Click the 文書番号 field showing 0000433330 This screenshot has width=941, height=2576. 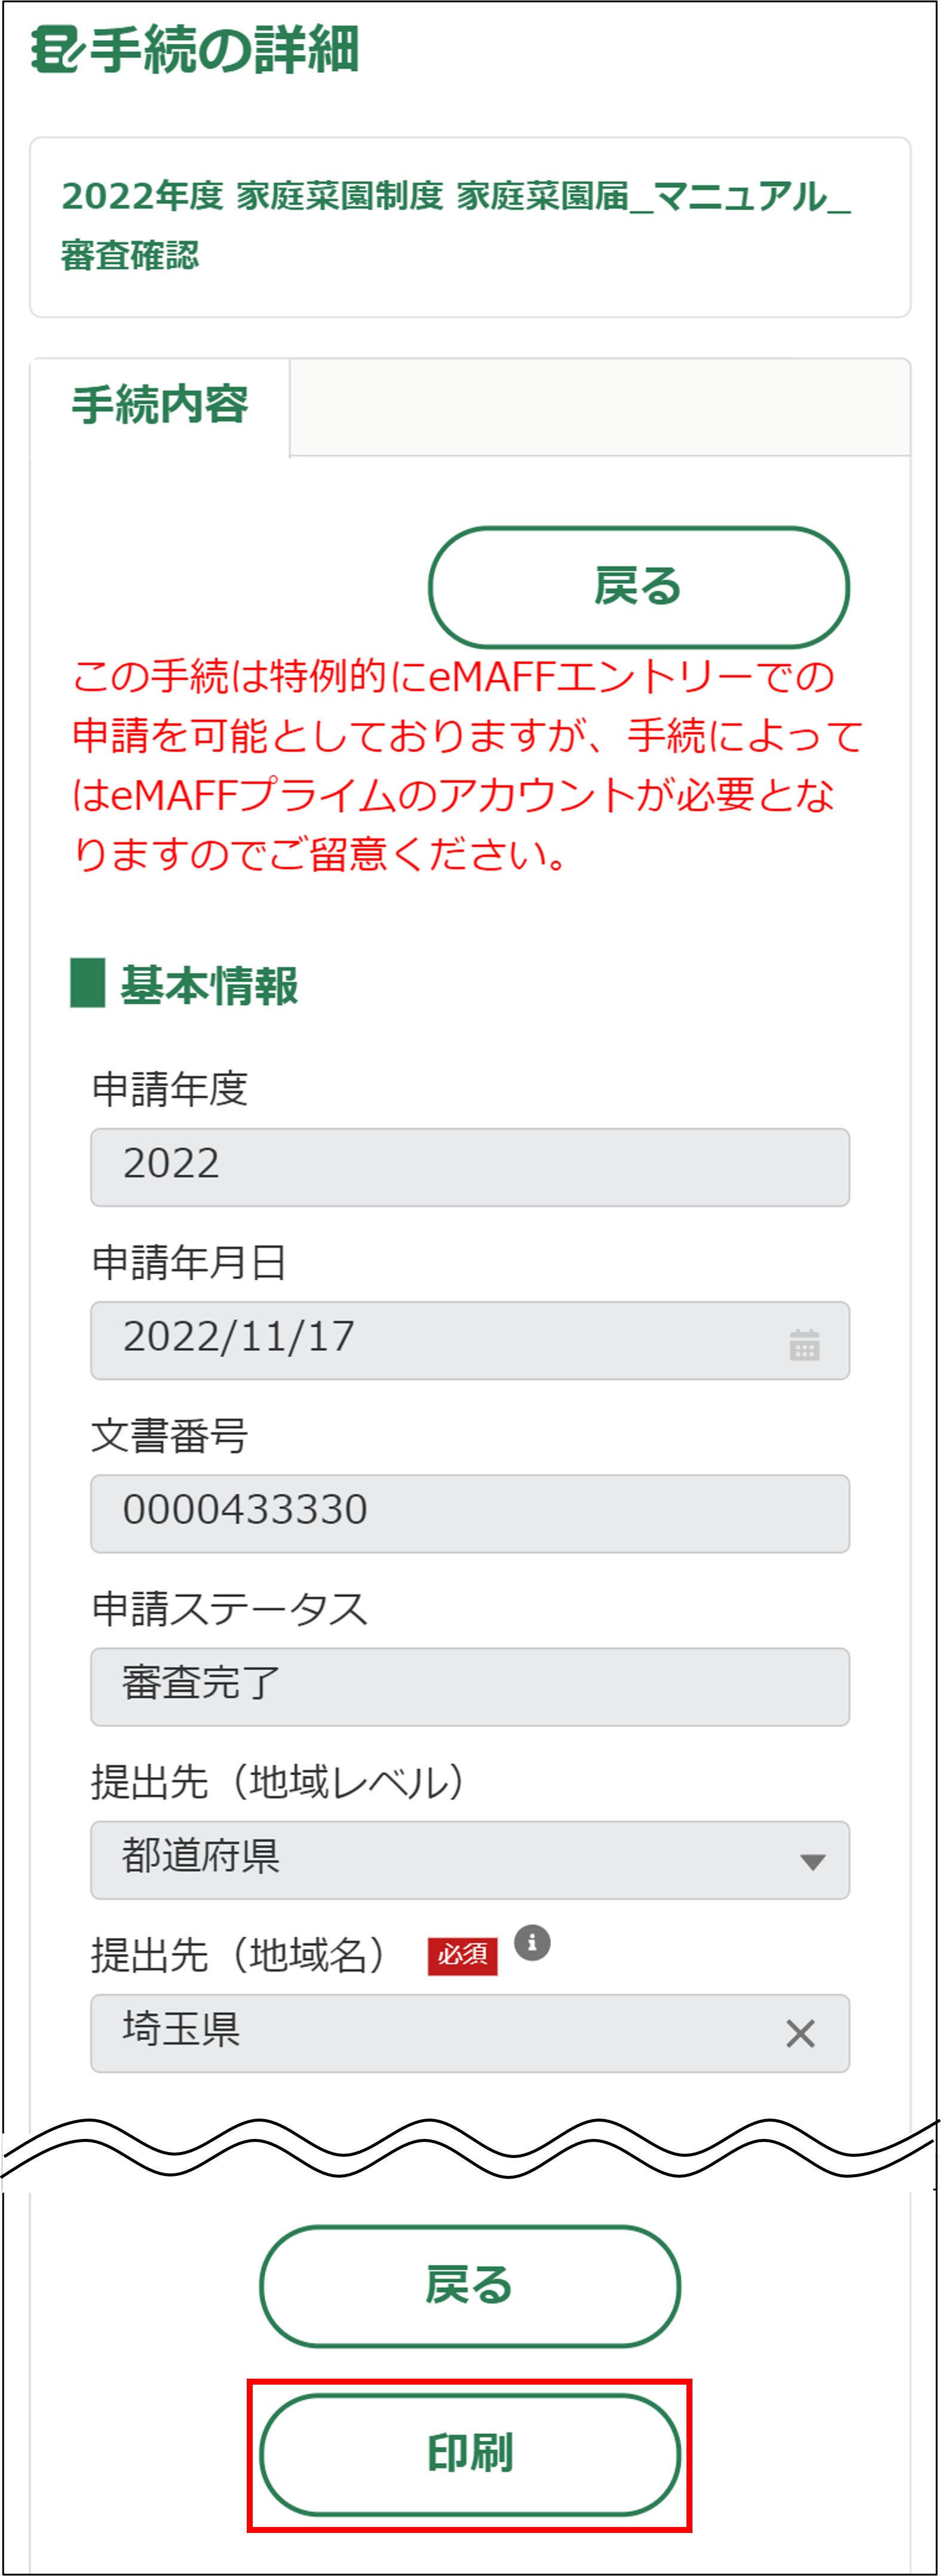(x=470, y=1513)
